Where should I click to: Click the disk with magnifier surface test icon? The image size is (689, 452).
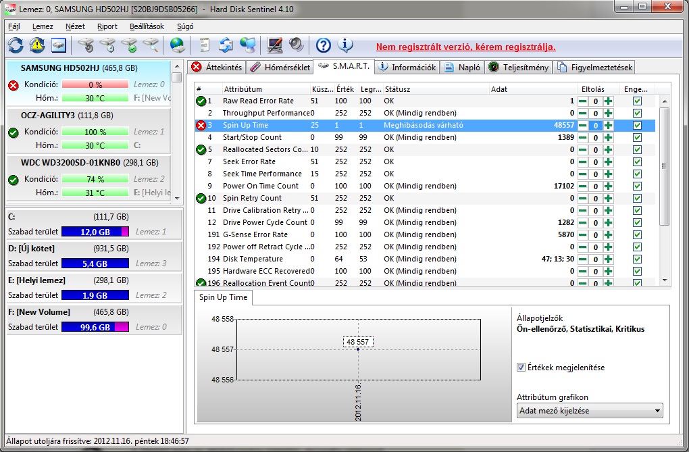tap(151, 45)
